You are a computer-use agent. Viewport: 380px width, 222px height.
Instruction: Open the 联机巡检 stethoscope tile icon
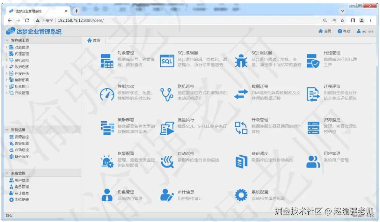click(x=167, y=94)
